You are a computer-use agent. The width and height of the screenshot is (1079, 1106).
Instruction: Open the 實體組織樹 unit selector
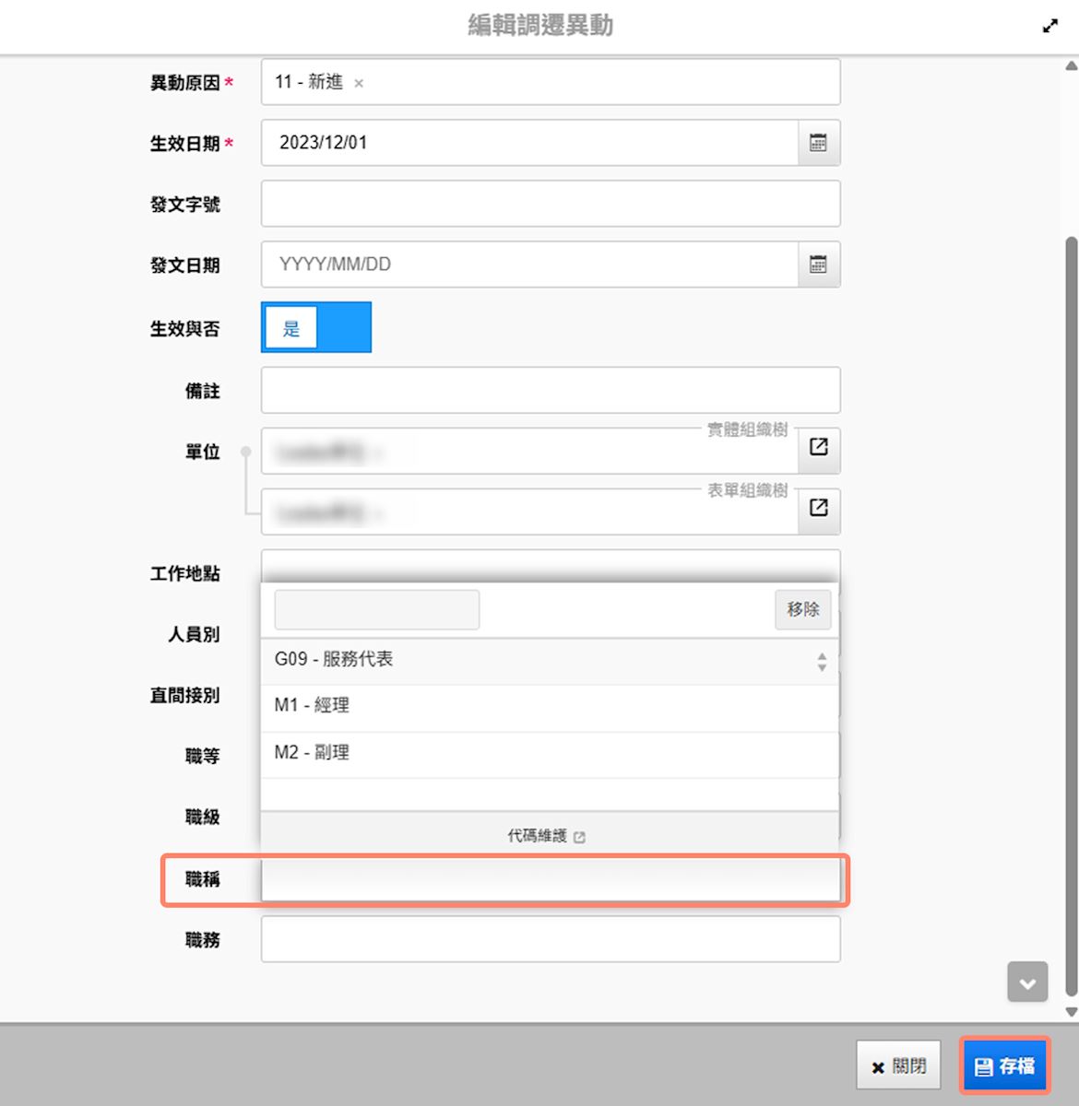tap(818, 447)
